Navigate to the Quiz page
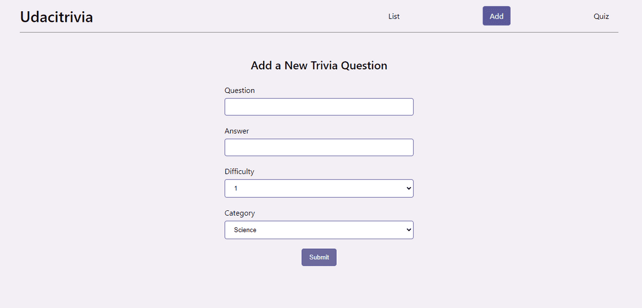Screen dimensions: 642x308 coord(601,16)
